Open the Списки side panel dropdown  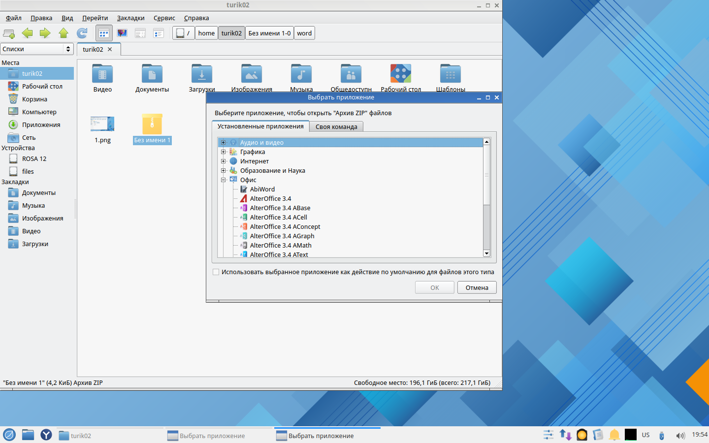(x=37, y=49)
